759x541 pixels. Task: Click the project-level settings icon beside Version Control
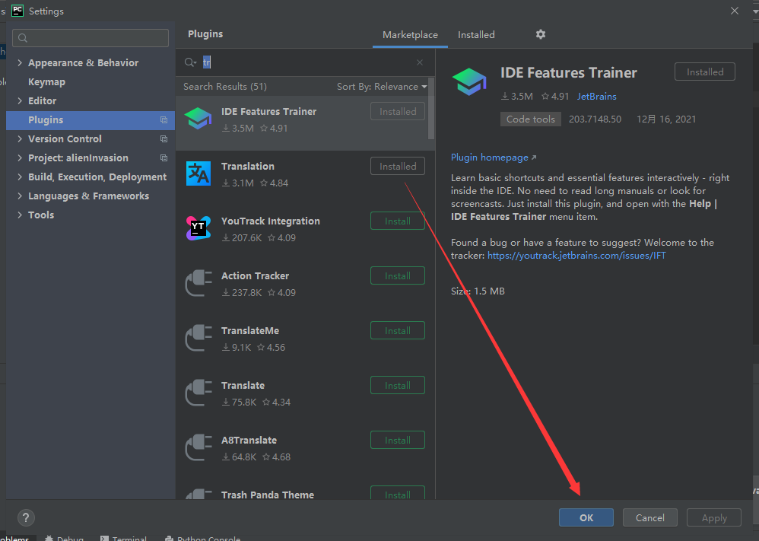(x=164, y=139)
